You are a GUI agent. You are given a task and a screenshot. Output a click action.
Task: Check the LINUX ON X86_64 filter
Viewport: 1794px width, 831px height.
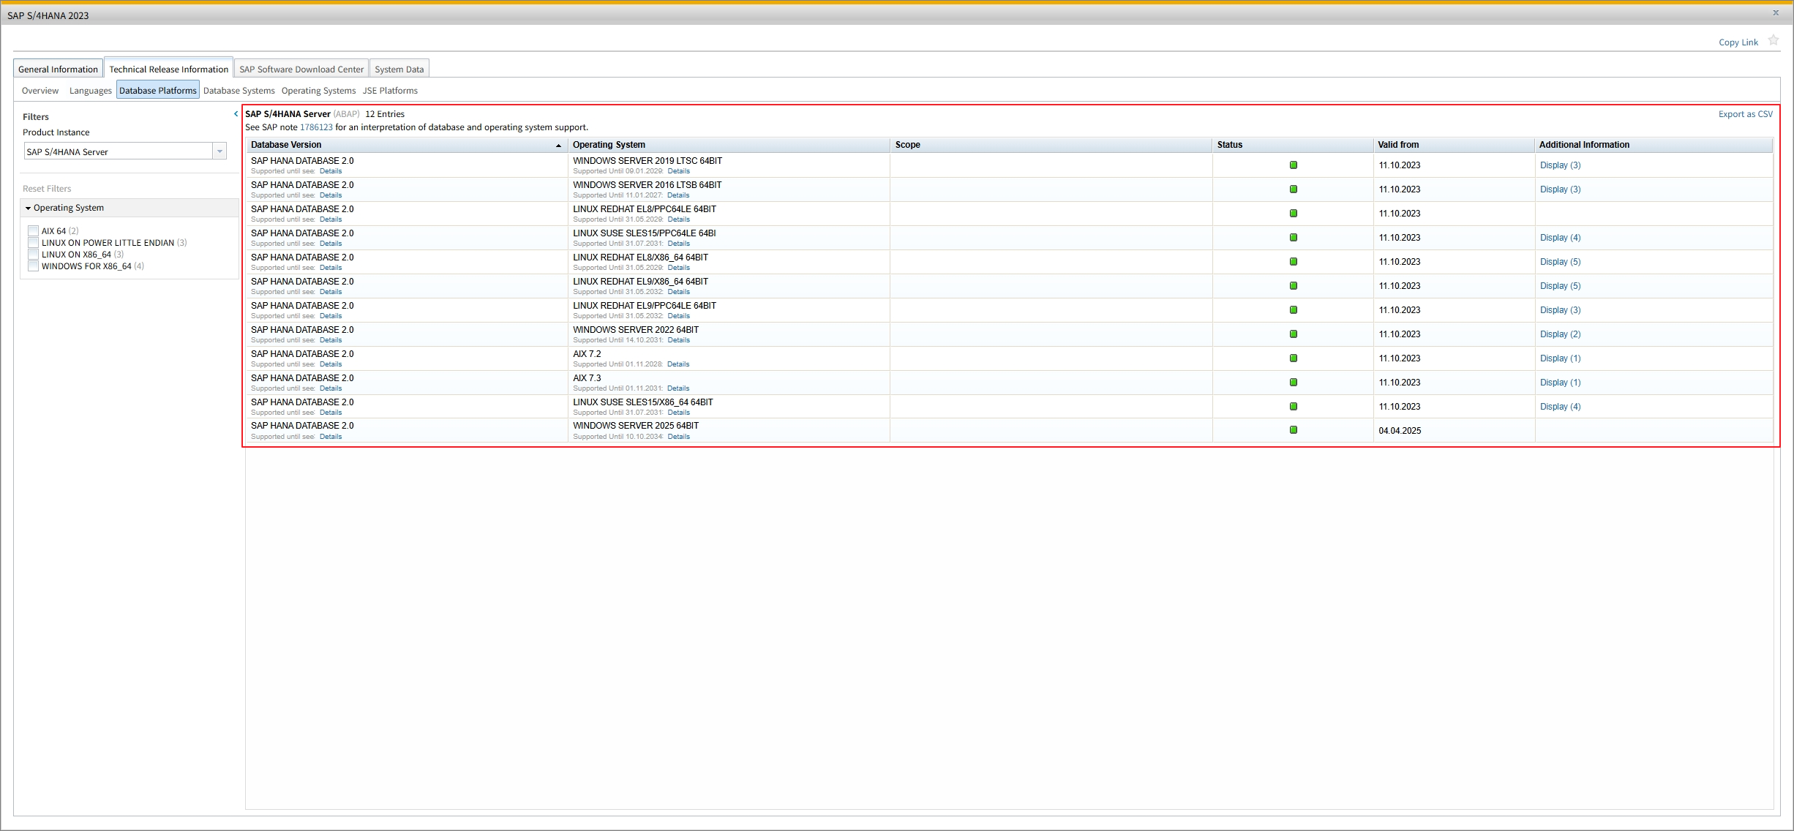click(x=33, y=255)
